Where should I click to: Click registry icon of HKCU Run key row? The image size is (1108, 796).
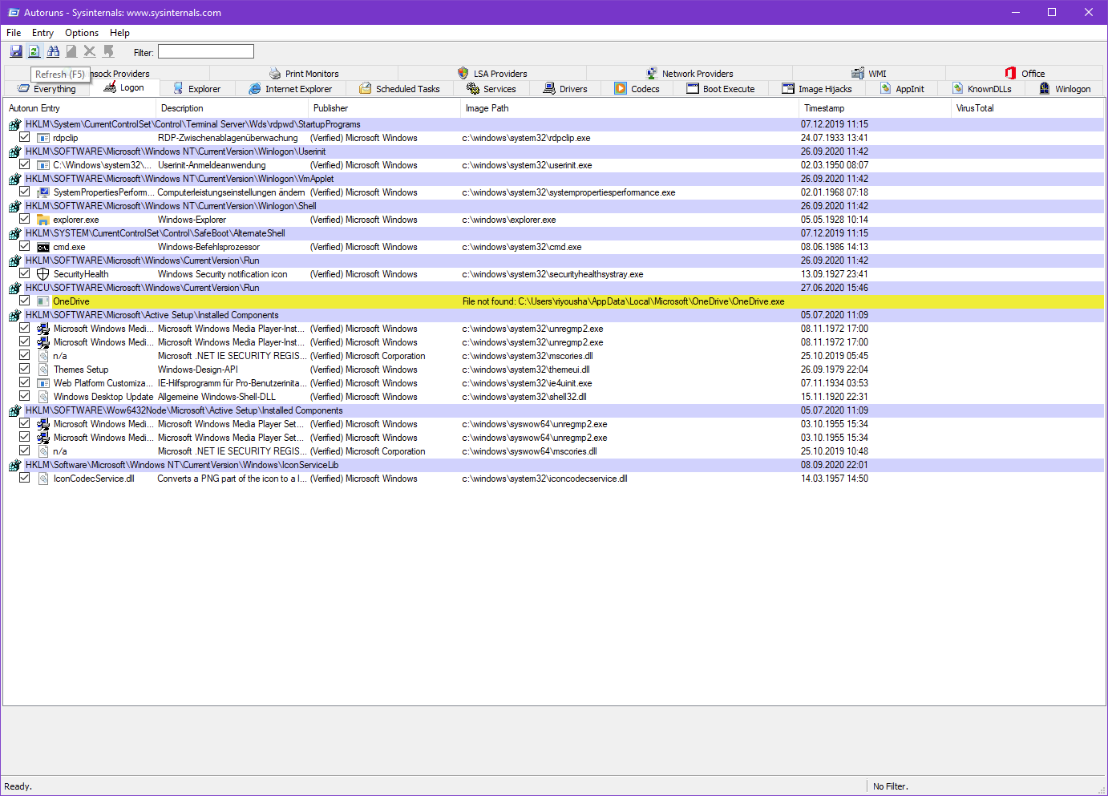click(x=15, y=288)
